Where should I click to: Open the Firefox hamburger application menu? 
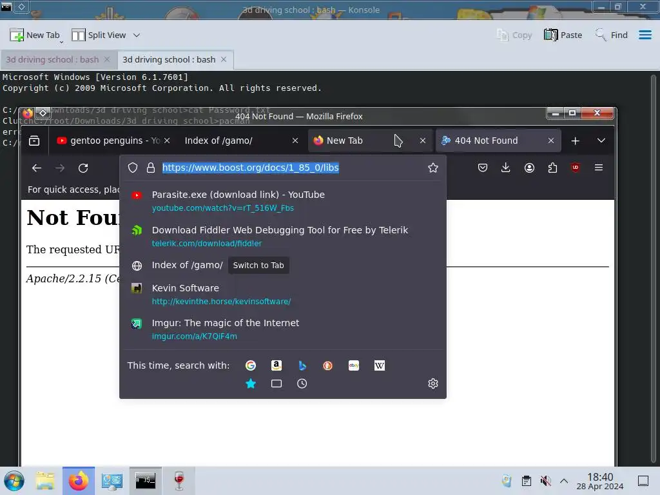[599, 168]
